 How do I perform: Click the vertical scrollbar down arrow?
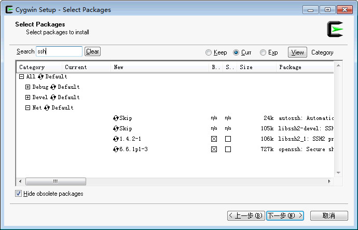click(338, 173)
